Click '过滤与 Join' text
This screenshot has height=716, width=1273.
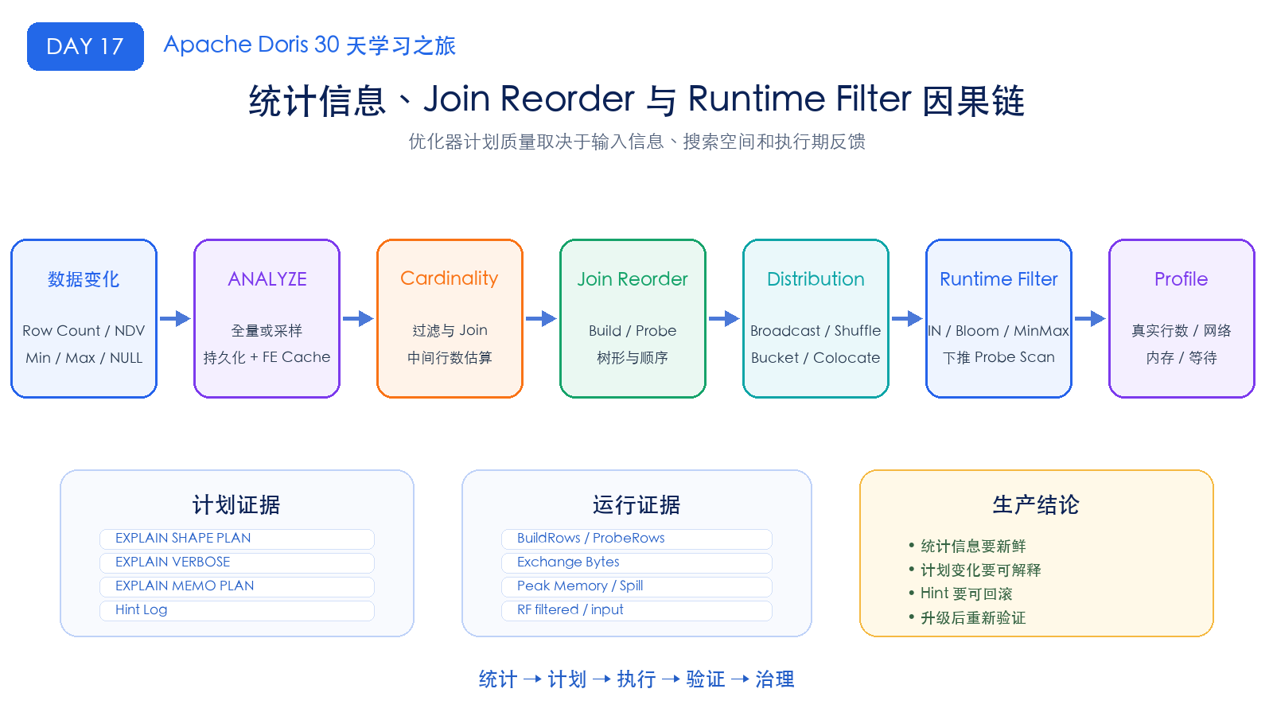pos(450,330)
